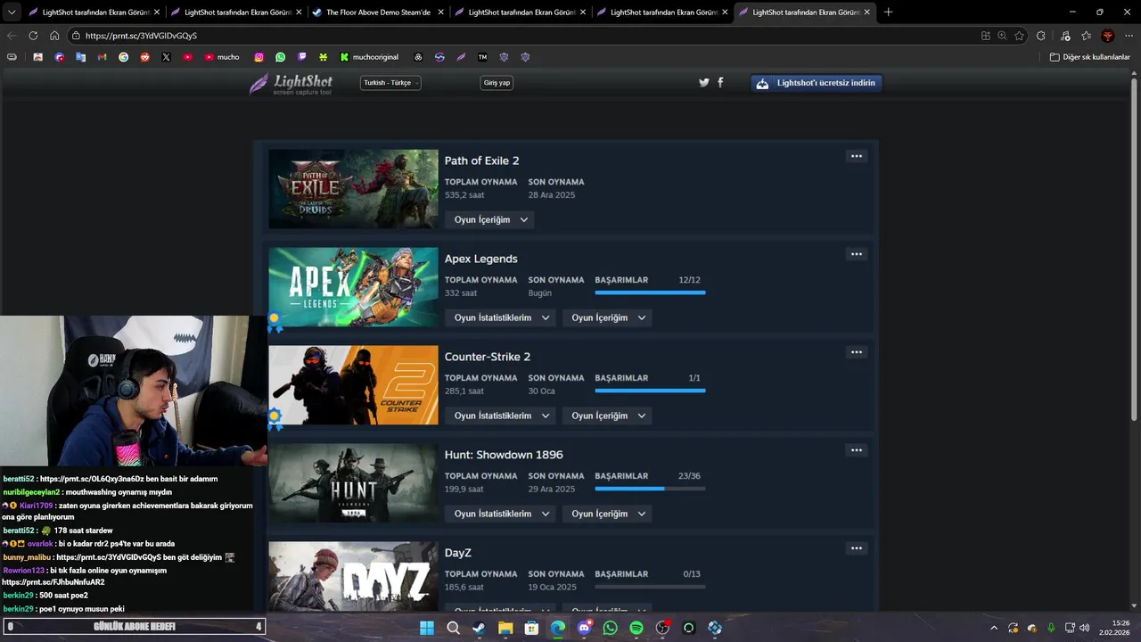Expand Oyun İçeriğim for Hunt: Showdown 1896
This screenshot has width=1141, height=642.
pyautogui.click(x=607, y=514)
